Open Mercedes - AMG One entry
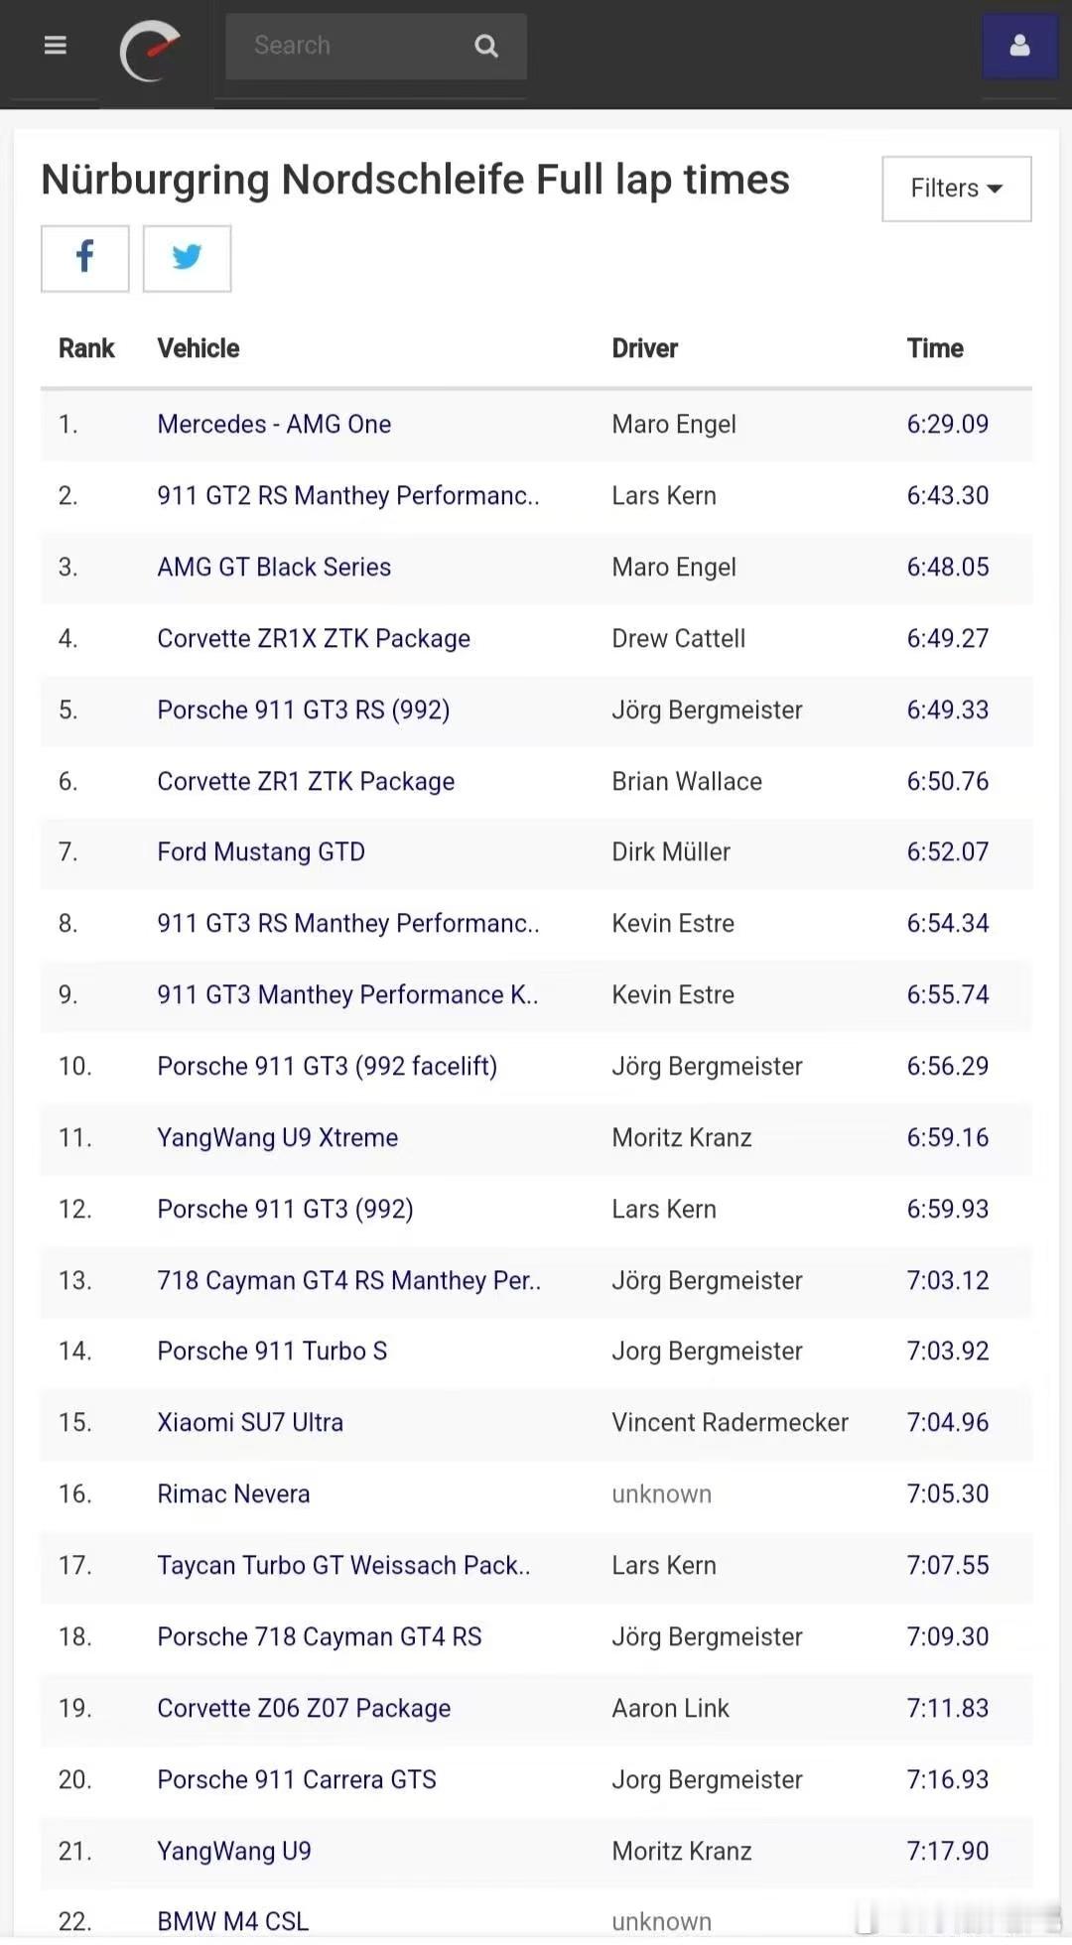Screen dimensions: 1072x1945 coord(274,425)
